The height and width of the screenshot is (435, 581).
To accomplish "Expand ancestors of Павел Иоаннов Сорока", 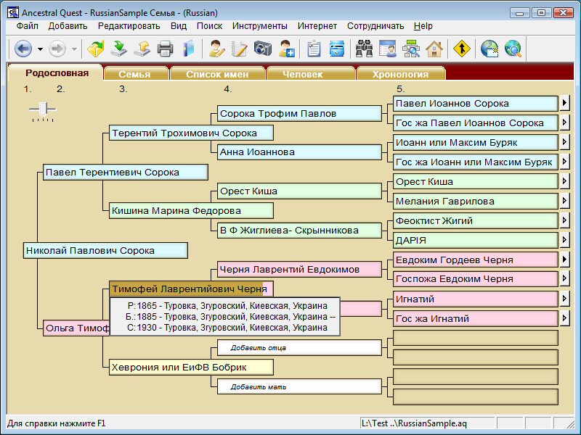I will [564, 104].
